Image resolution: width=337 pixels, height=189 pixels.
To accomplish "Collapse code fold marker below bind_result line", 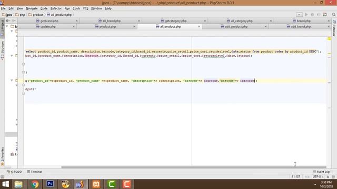I will point(23,64).
